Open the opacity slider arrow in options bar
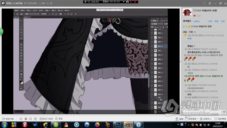Viewport: 227px width, 128px height. (53, 14)
